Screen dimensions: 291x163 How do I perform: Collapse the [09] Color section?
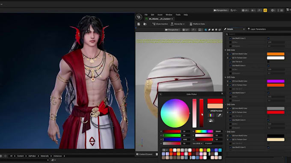pyautogui.click(x=226, y=132)
